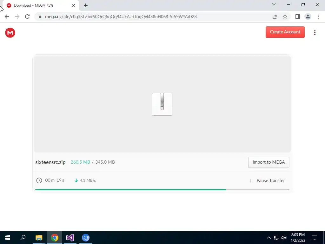This screenshot has height=244, width=325.
Task: Close the Download - MEGA tab
Action: point(74,5)
